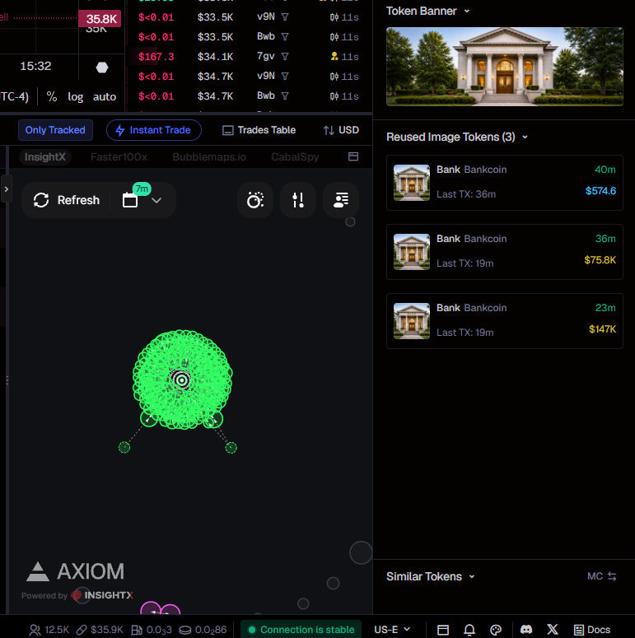635x638 pixels.
Task: Click the 15:32 time label on chart
Action: pos(35,66)
